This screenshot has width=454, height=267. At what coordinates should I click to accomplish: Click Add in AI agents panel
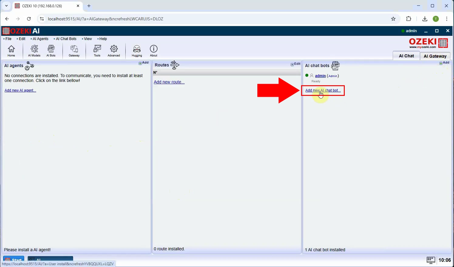tap(144, 63)
